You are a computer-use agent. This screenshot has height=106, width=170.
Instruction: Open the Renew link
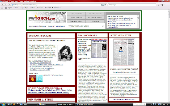(x=43, y=26)
